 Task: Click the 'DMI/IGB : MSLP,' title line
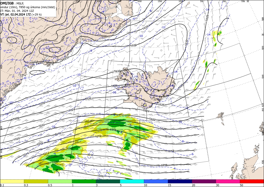point(12,3)
